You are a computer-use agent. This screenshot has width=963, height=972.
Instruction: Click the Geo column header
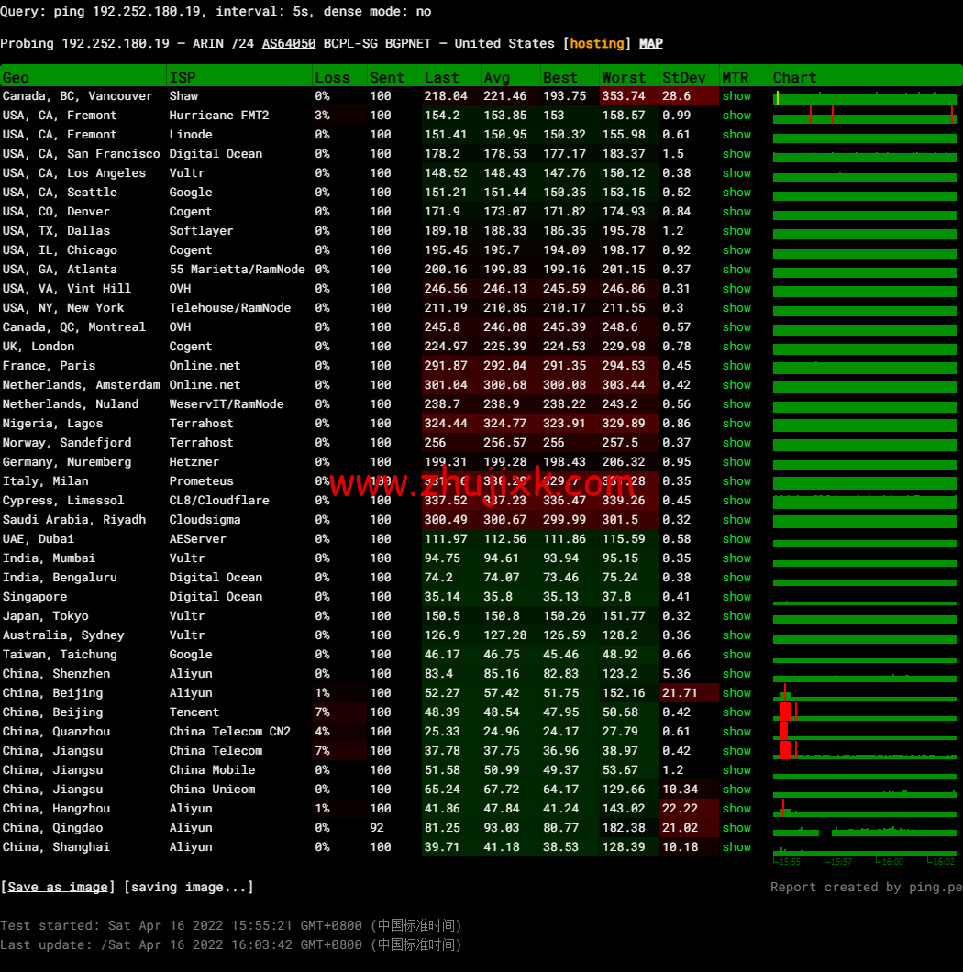16,77
